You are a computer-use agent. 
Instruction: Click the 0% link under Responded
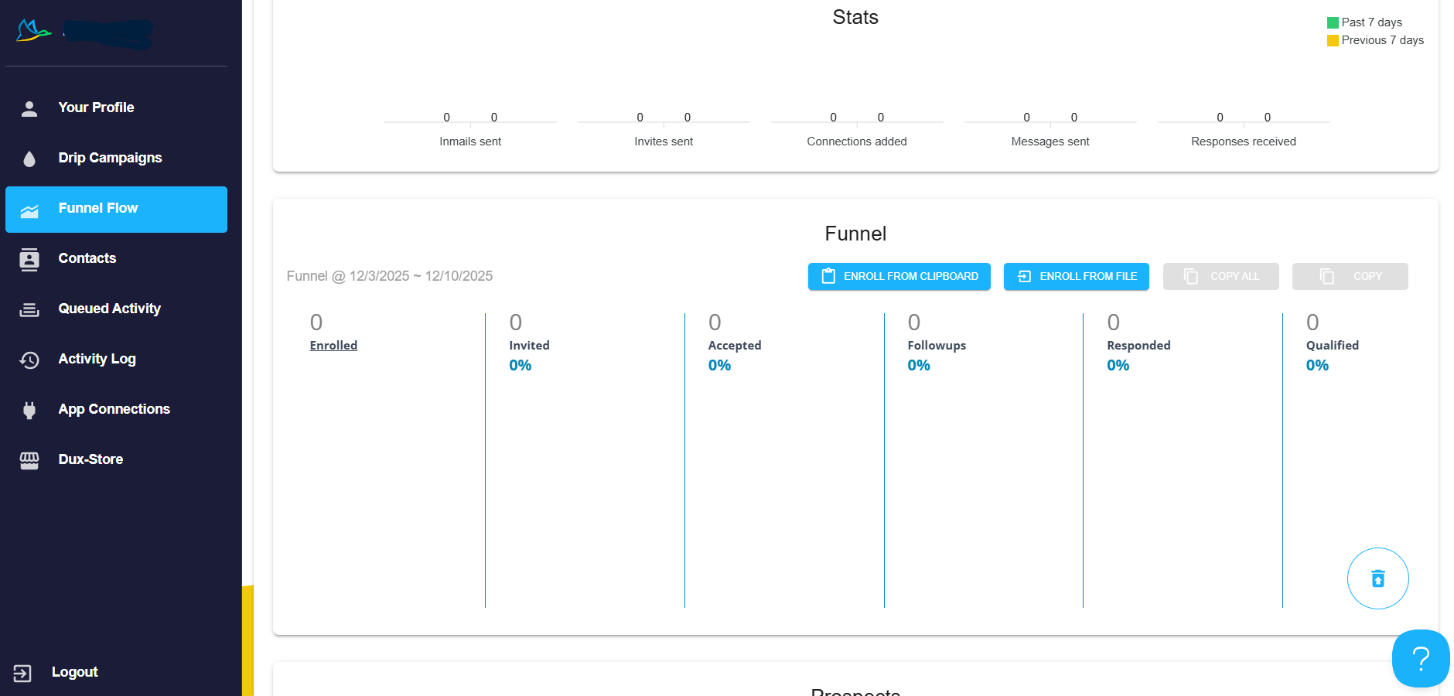pos(1117,365)
